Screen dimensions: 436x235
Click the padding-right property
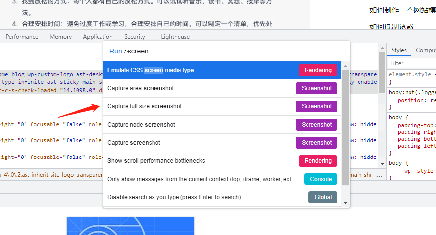click(416, 132)
